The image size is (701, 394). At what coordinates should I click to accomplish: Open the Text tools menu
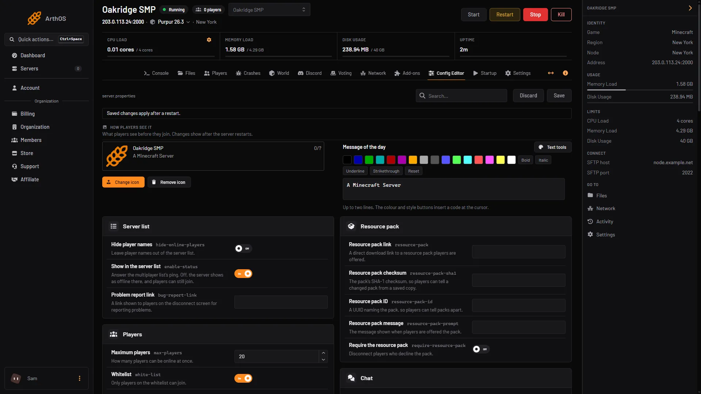[x=552, y=147]
